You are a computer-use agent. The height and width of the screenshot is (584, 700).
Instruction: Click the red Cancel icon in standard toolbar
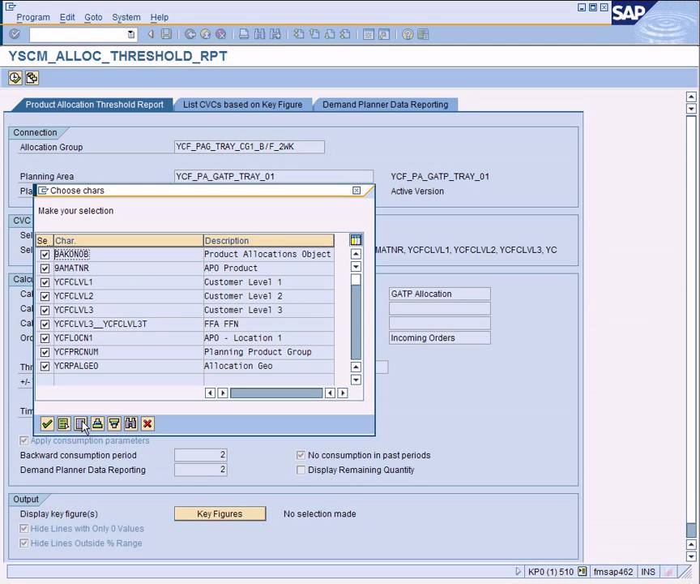[220, 34]
